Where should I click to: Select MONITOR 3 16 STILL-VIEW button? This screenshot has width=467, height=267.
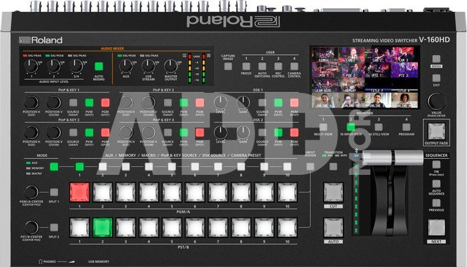tap(378, 127)
